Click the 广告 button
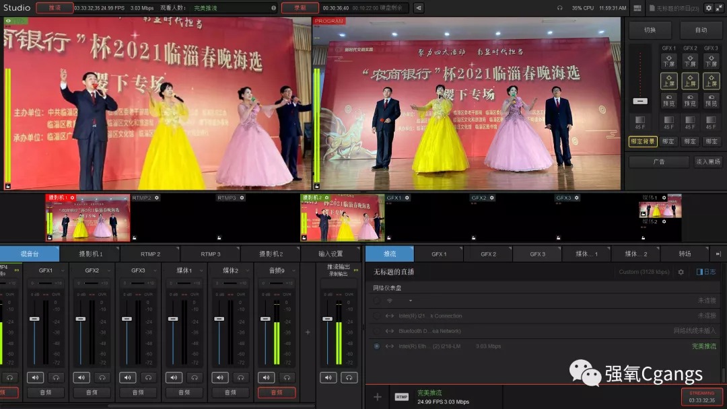Viewport: 727px width, 409px height. [659, 161]
